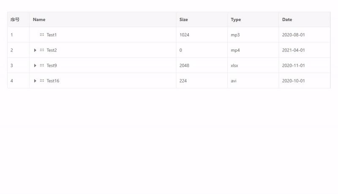
Task: Click the Test9 name text
Action: pyautogui.click(x=52, y=66)
